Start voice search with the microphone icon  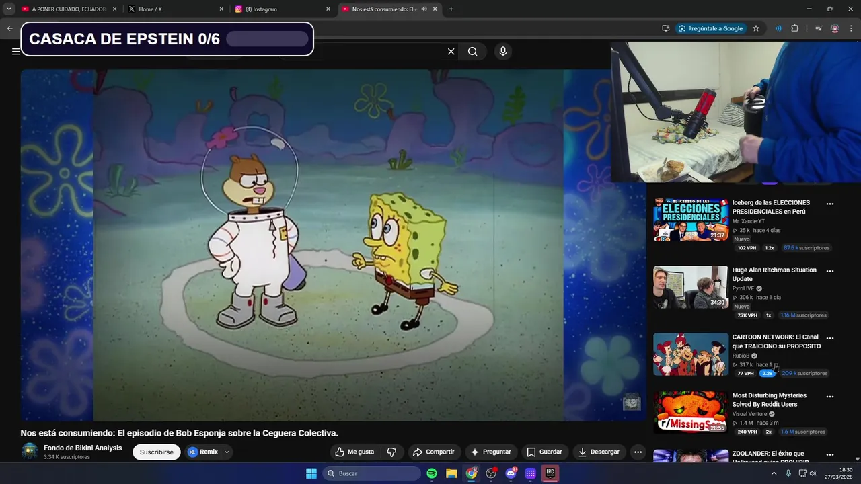tap(502, 52)
